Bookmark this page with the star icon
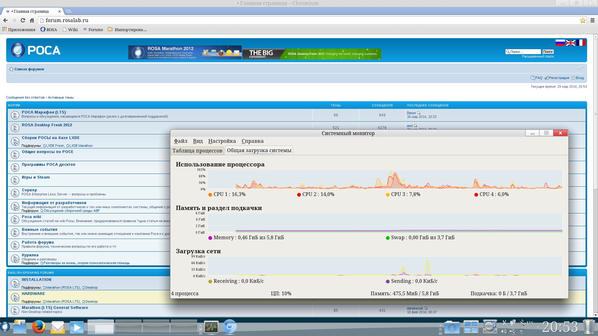Image resolution: width=598 pixels, height=336 pixels. click(583, 20)
